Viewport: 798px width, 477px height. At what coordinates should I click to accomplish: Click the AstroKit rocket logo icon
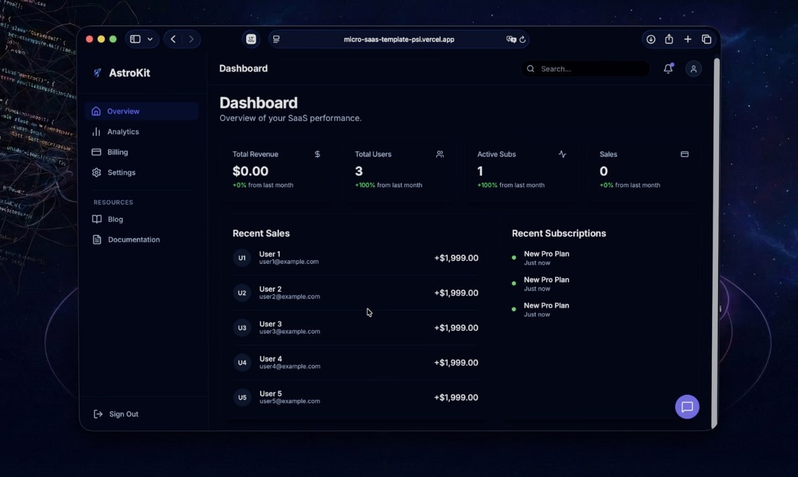point(97,72)
